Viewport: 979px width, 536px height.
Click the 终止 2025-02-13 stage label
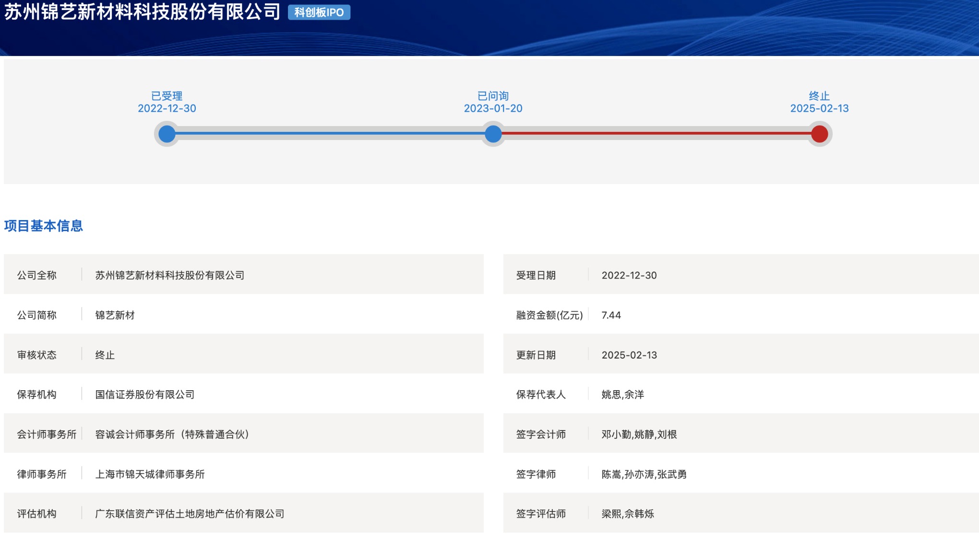pyautogui.click(x=819, y=102)
